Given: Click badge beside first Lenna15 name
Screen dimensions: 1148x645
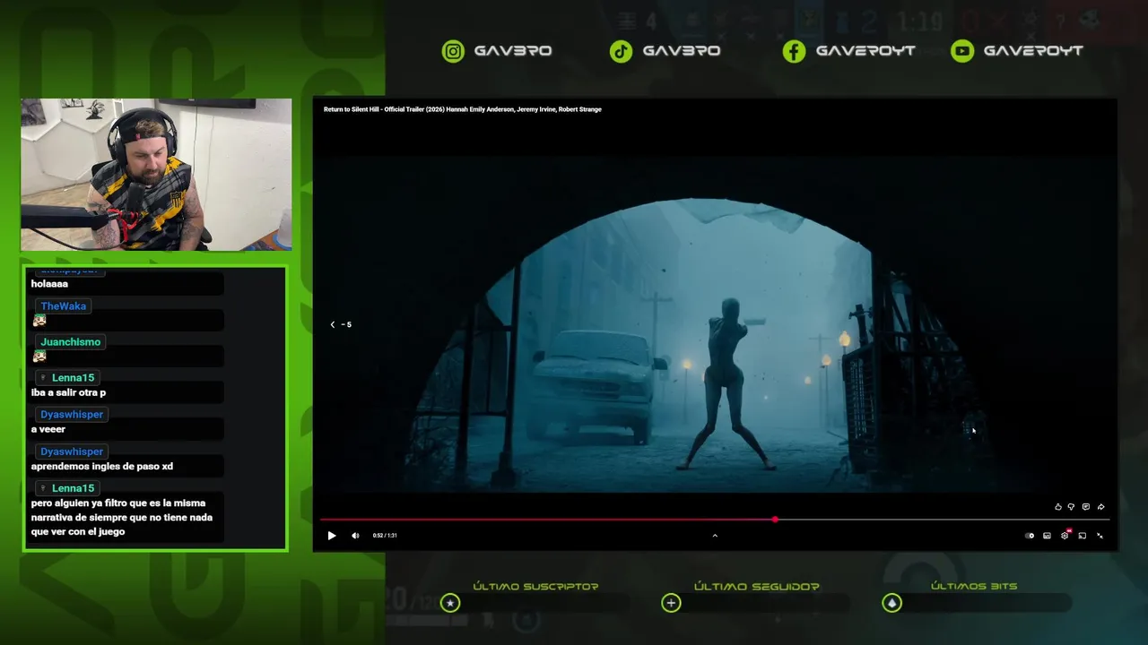Looking at the screenshot, I should [43, 378].
